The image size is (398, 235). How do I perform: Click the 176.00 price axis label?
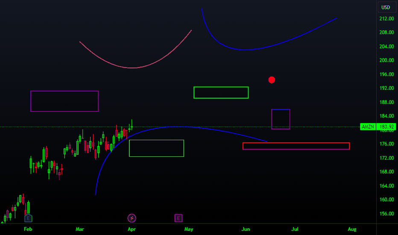point(386,144)
